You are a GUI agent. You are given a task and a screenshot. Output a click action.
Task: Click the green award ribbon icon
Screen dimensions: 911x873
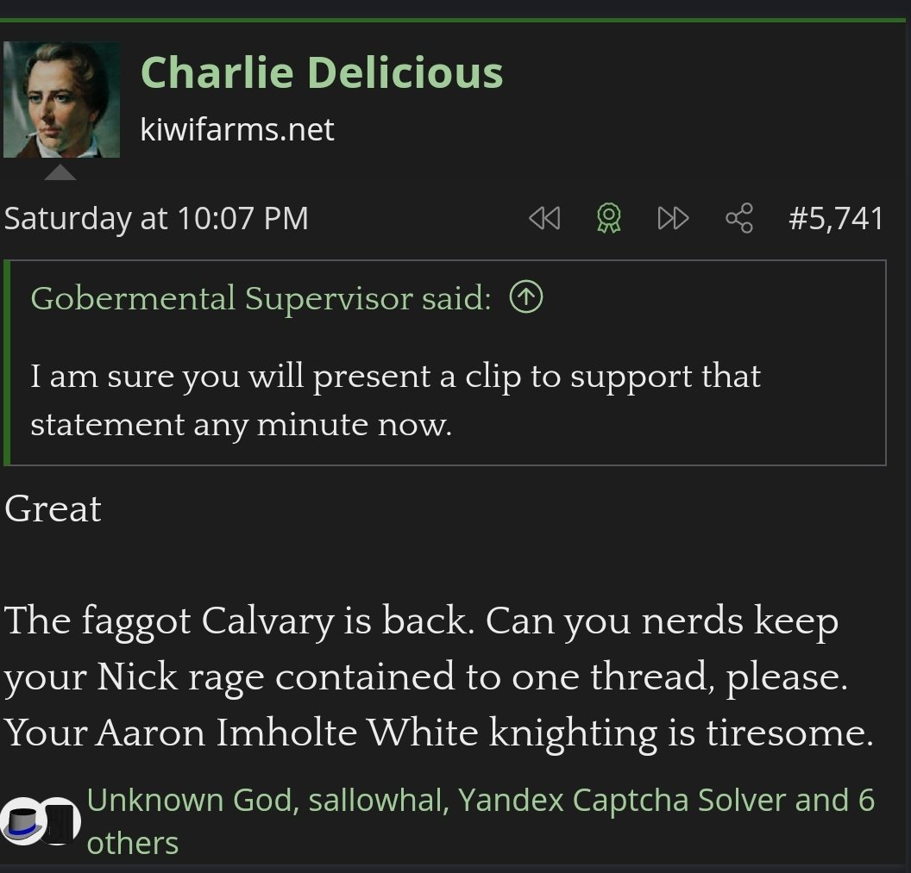[609, 219]
